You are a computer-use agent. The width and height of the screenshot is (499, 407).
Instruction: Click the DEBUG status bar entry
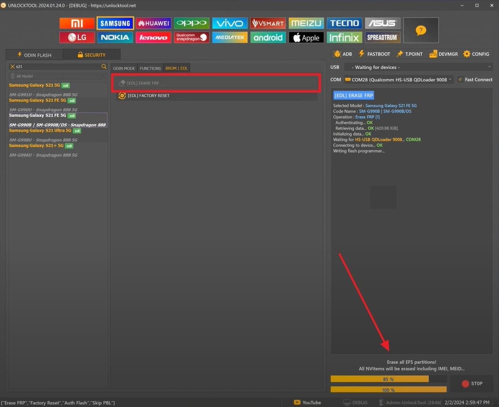[x=356, y=403]
